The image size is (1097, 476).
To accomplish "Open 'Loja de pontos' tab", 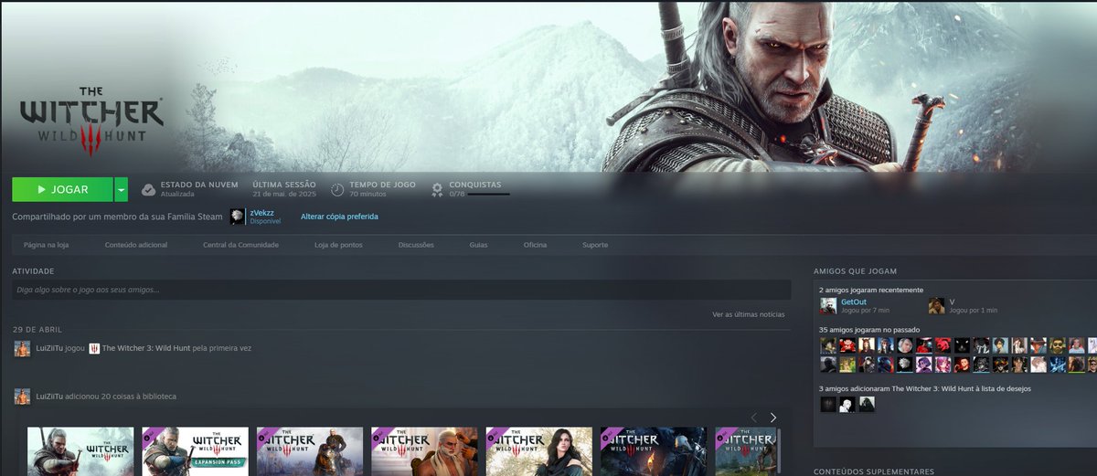I will pos(338,245).
